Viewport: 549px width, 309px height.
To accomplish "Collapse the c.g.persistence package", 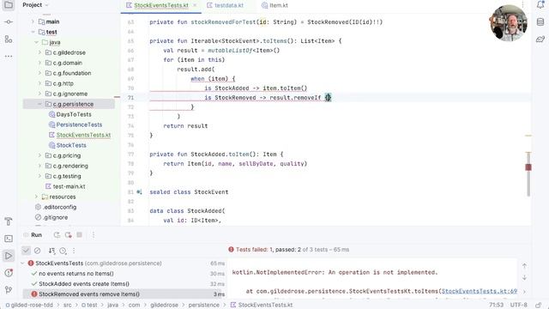I will 40,104.
